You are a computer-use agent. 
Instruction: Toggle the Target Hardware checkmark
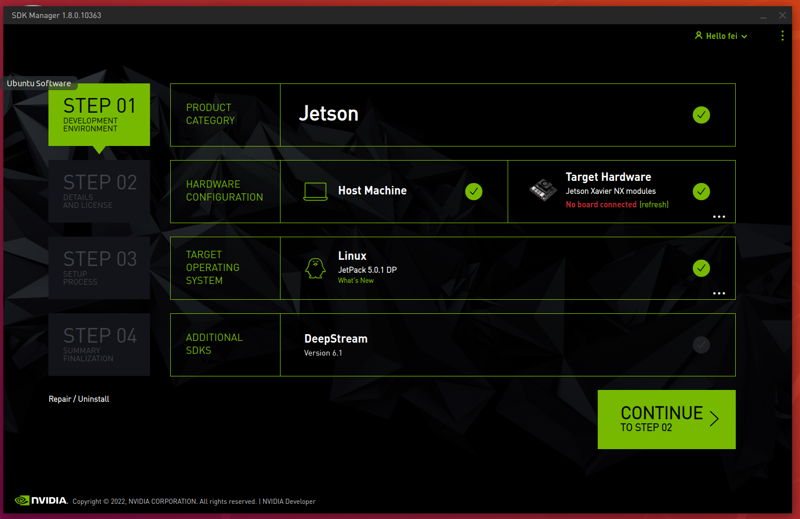[701, 192]
